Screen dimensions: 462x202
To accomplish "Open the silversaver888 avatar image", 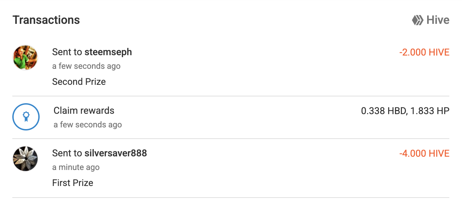I will (25, 159).
